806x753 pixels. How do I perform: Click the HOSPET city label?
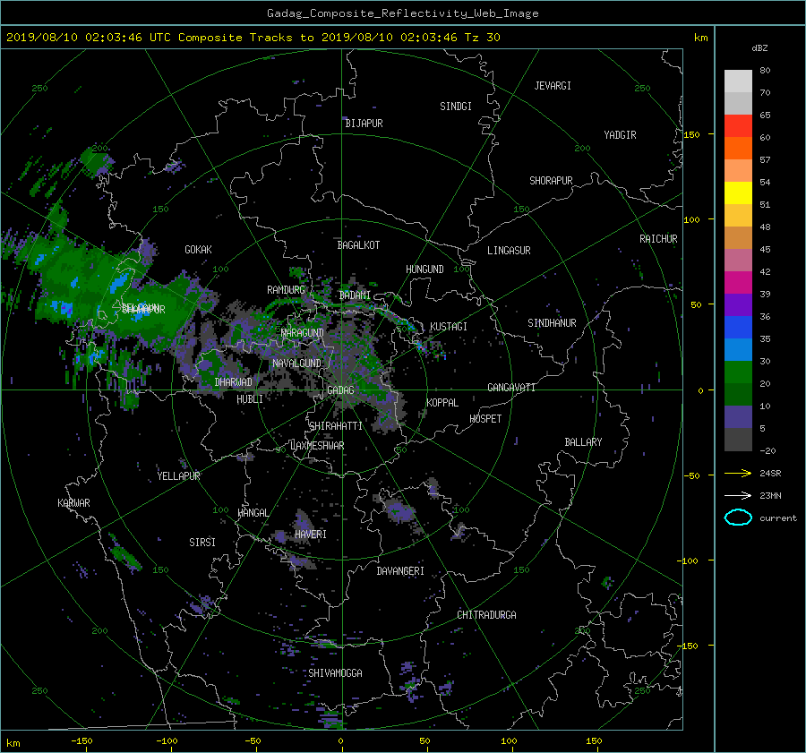(485, 419)
